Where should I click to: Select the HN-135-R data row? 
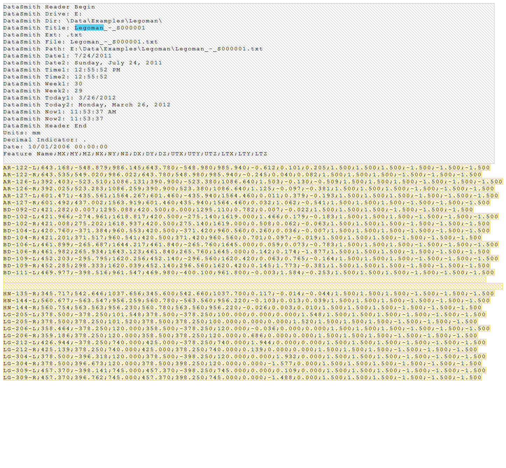248,293
